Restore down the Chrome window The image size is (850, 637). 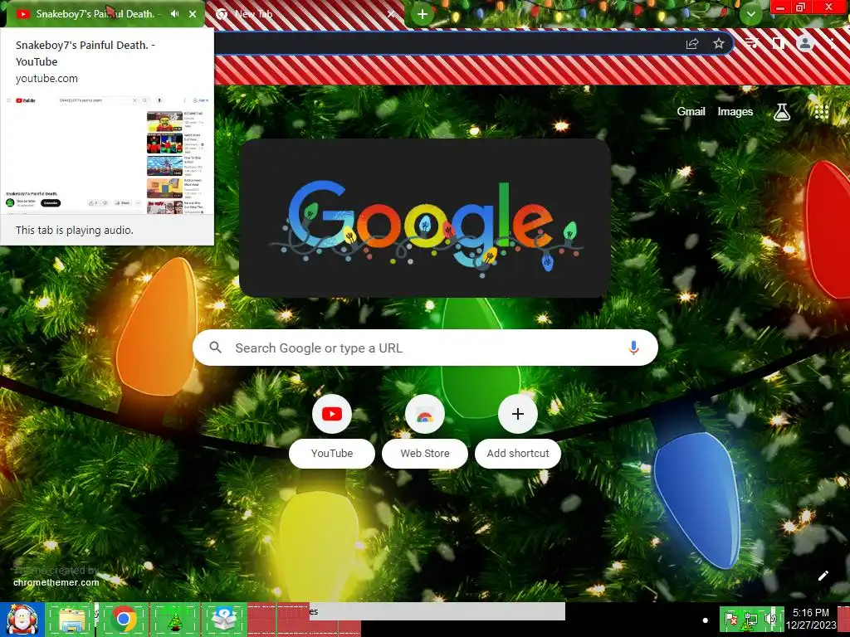pos(801,7)
